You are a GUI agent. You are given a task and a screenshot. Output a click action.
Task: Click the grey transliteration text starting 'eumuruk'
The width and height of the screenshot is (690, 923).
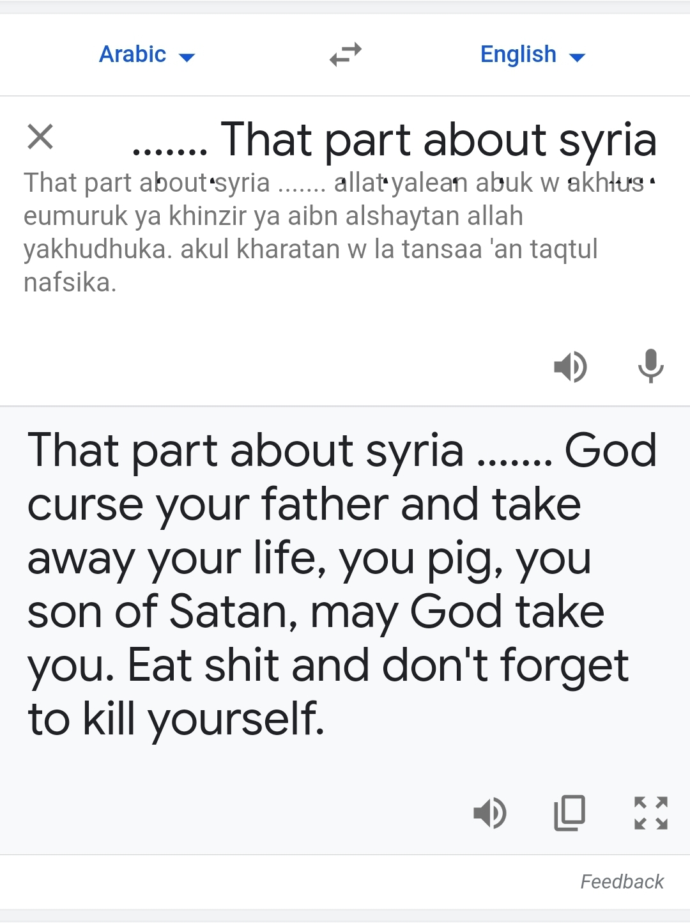coord(273,216)
